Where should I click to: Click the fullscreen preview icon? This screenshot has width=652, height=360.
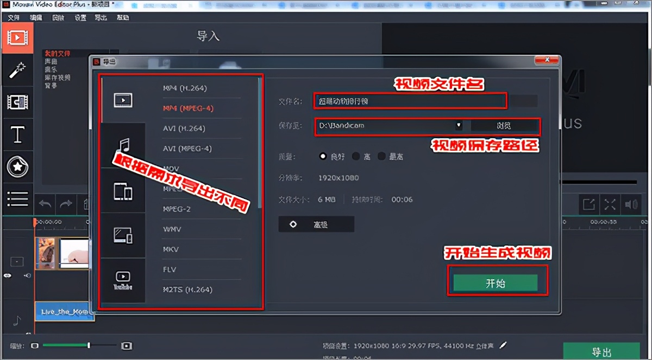[x=610, y=204]
